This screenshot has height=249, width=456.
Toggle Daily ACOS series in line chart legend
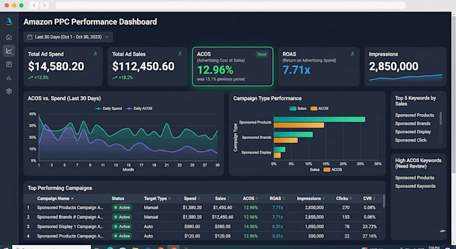[139, 108]
